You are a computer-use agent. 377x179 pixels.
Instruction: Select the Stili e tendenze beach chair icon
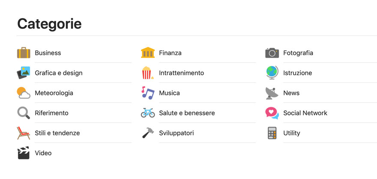(24, 133)
